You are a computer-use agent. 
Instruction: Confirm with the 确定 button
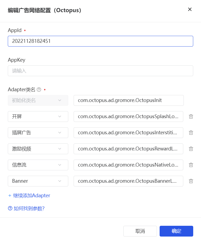(x=176, y=231)
